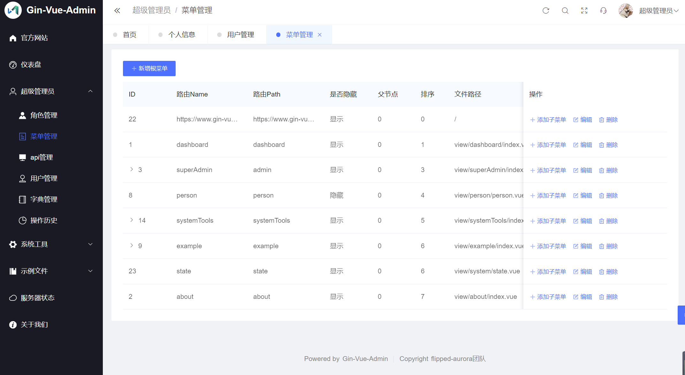Expand row 9 example tree arrow
The image size is (685, 375).
tap(132, 245)
